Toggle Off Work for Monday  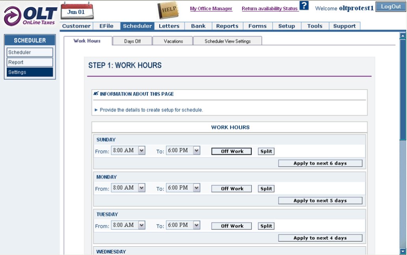coord(231,188)
